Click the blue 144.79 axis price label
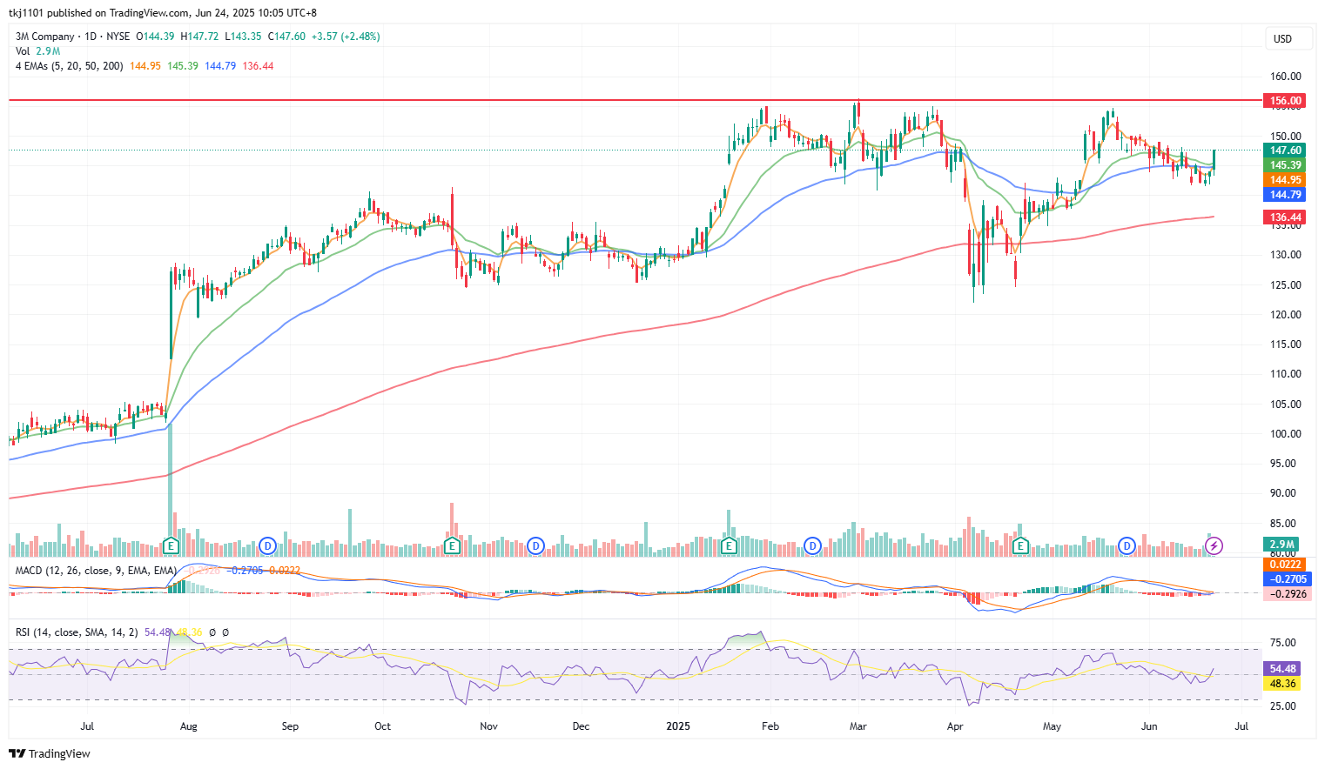Image resolution: width=1325 pixels, height=769 pixels. tap(1285, 195)
